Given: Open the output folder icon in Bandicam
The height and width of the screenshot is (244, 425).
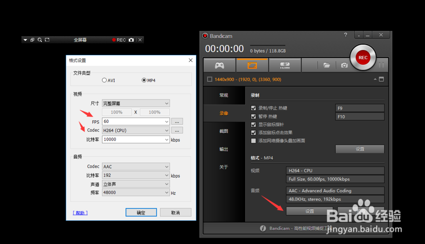Looking at the screenshot, I should tap(326, 65).
